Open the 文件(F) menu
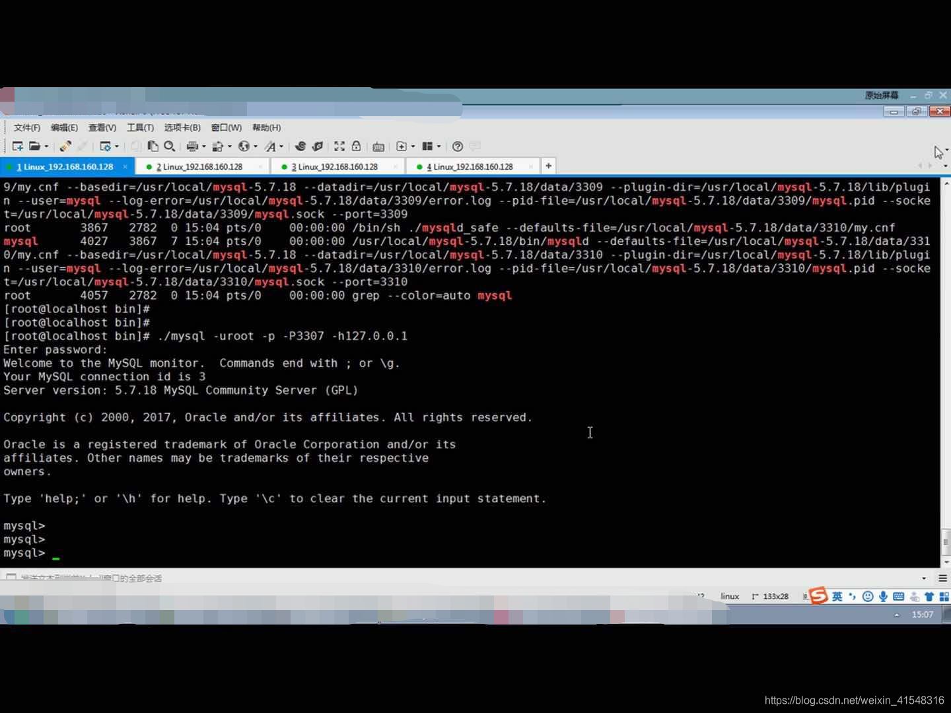This screenshot has height=713, width=951. click(x=27, y=127)
